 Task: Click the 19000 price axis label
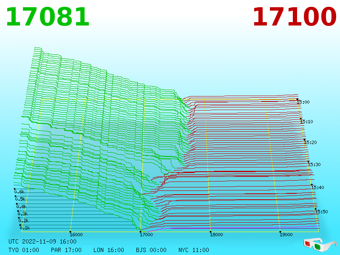286,235
